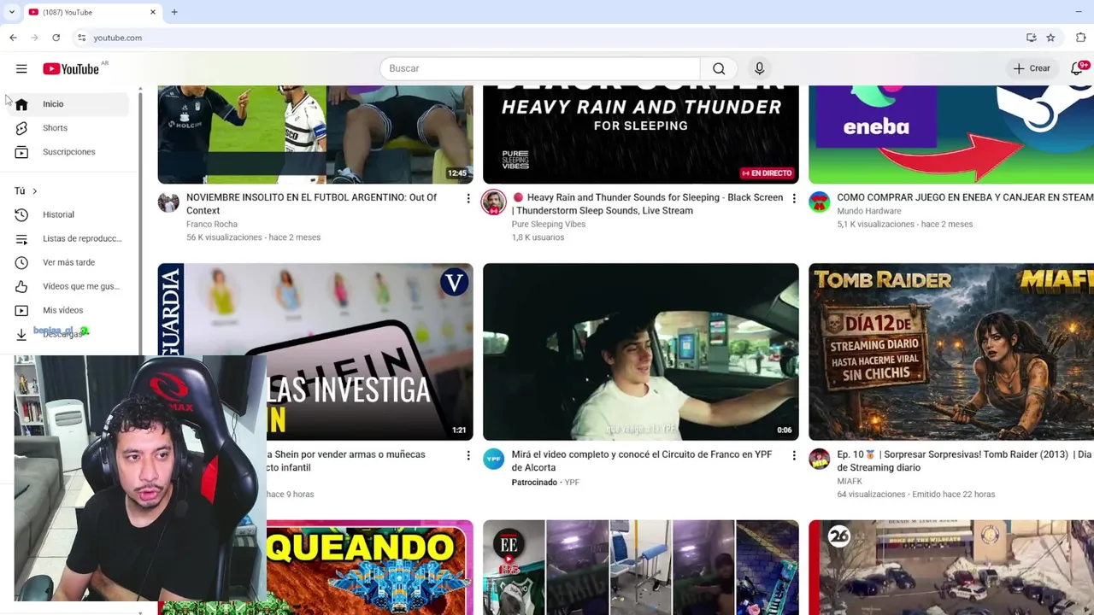Click Franco Rocha channel name
The image size is (1094, 615).
click(212, 224)
